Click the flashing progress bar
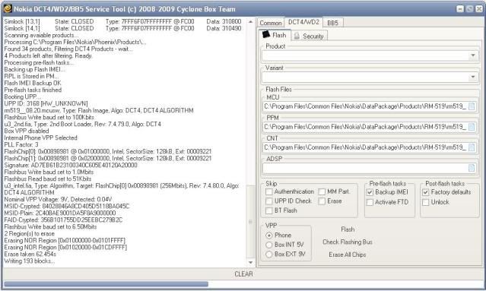This screenshot has width=486, height=291. click(243, 284)
